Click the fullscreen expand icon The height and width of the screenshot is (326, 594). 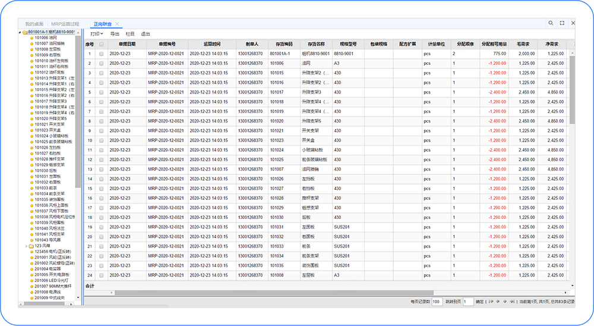pyautogui.click(x=562, y=23)
